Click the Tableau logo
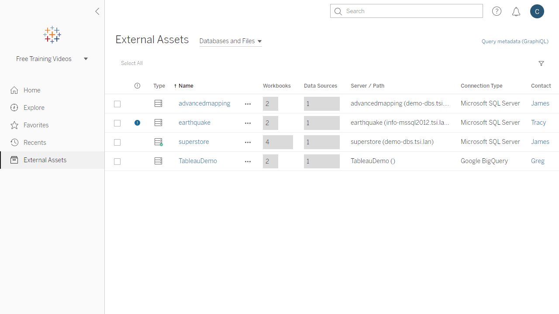Viewport: 559px width, 314px height. tap(52, 35)
